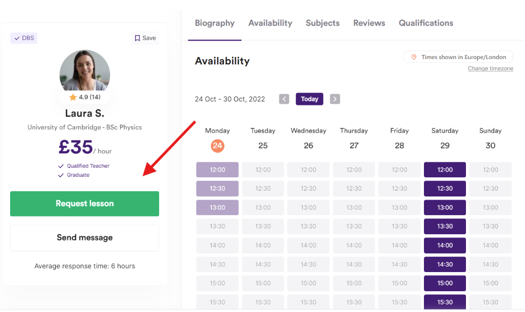This screenshot has height=312, width=525.
Task: Jump to the Today button
Action: tap(310, 99)
